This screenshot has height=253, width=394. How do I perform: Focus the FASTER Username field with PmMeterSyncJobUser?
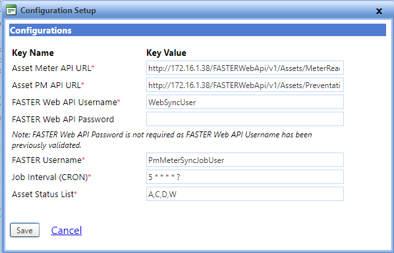click(245, 160)
